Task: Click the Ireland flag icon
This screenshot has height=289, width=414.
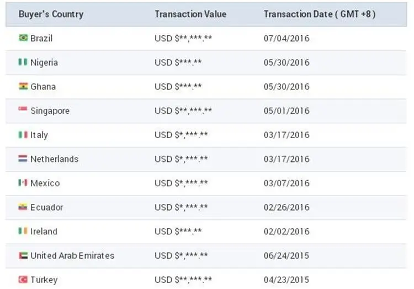Action: [23, 231]
